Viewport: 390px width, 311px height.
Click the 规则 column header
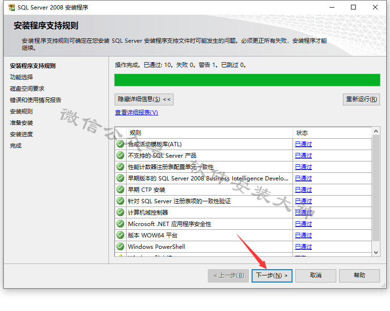pyautogui.click(x=210, y=133)
